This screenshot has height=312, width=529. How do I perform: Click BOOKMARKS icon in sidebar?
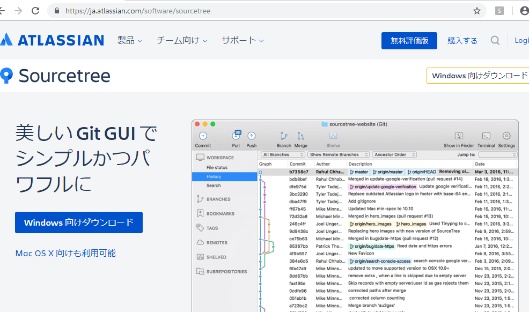tap(200, 213)
